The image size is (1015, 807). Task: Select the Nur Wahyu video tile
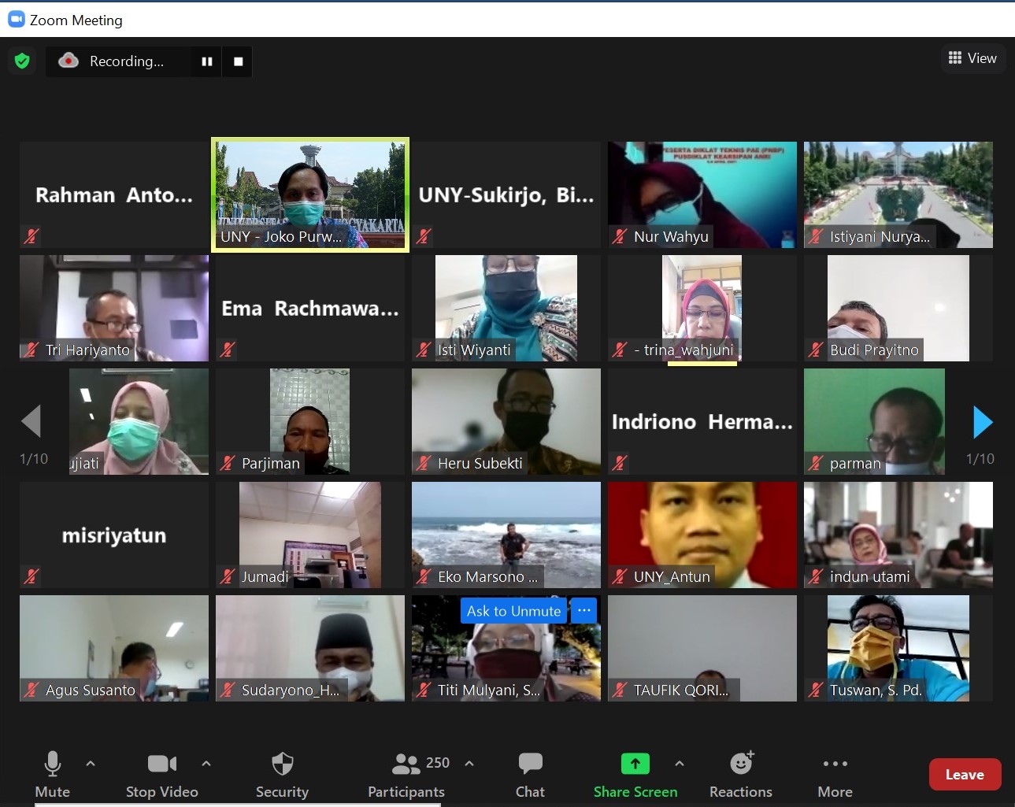tap(702, 195)
